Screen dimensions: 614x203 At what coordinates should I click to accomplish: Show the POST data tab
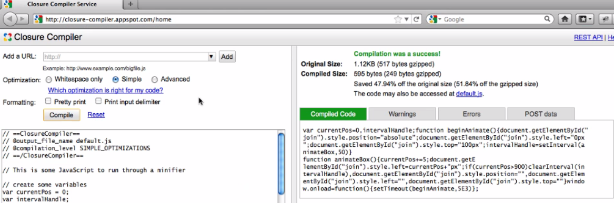coord(540,114)
